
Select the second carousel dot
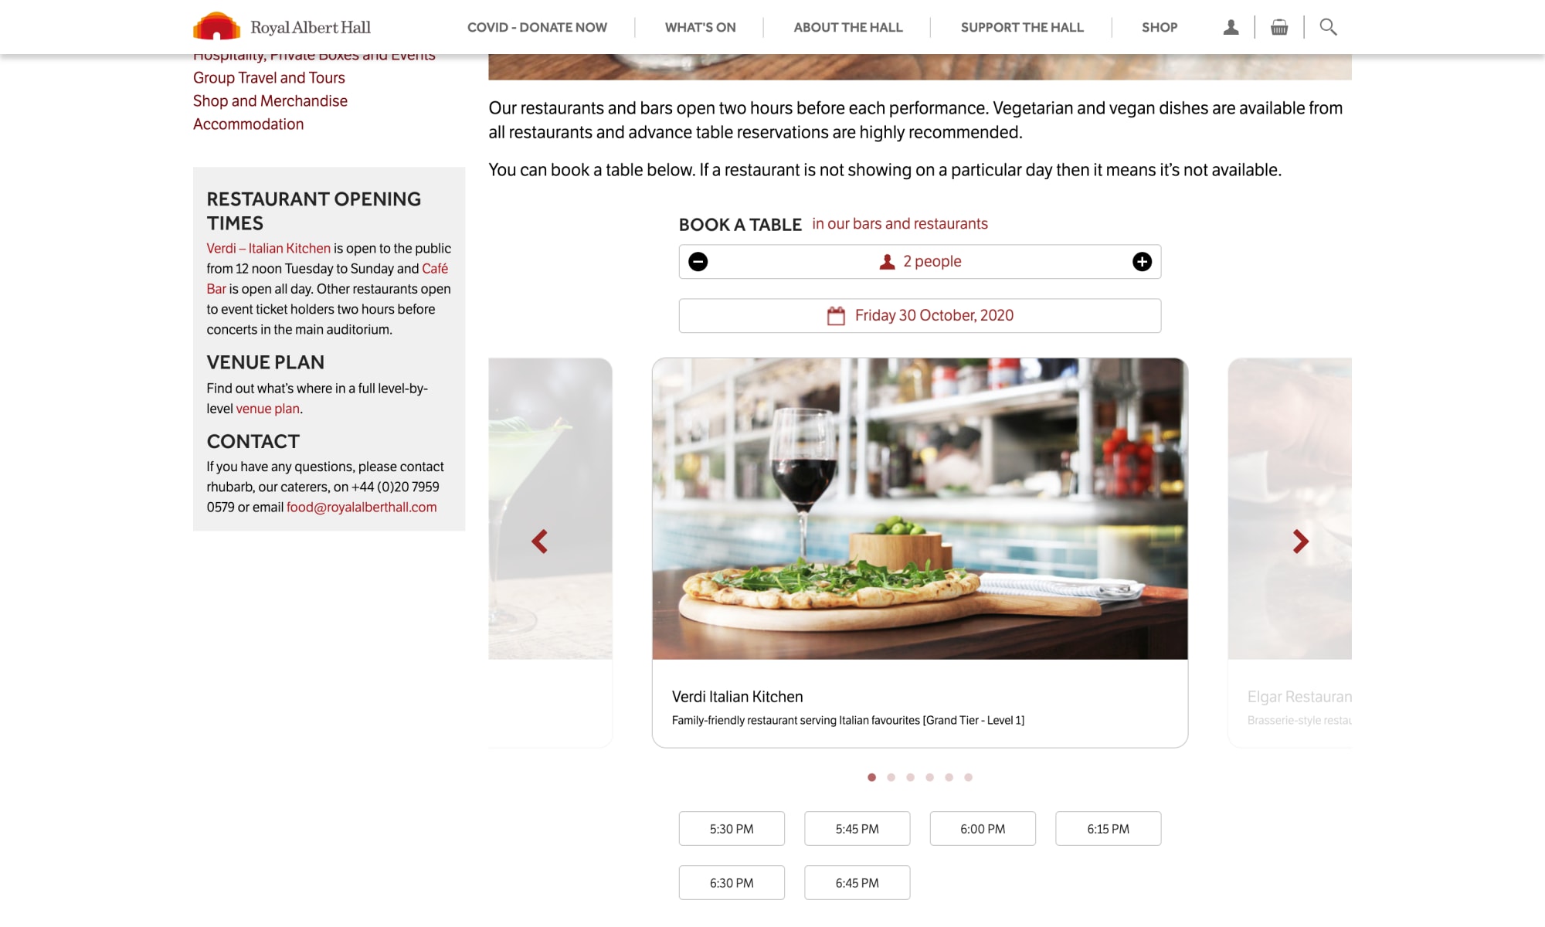tap(891, 777)
